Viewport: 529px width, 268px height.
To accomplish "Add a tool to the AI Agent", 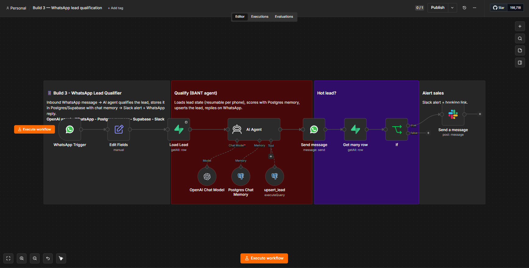I will (271, 156).
